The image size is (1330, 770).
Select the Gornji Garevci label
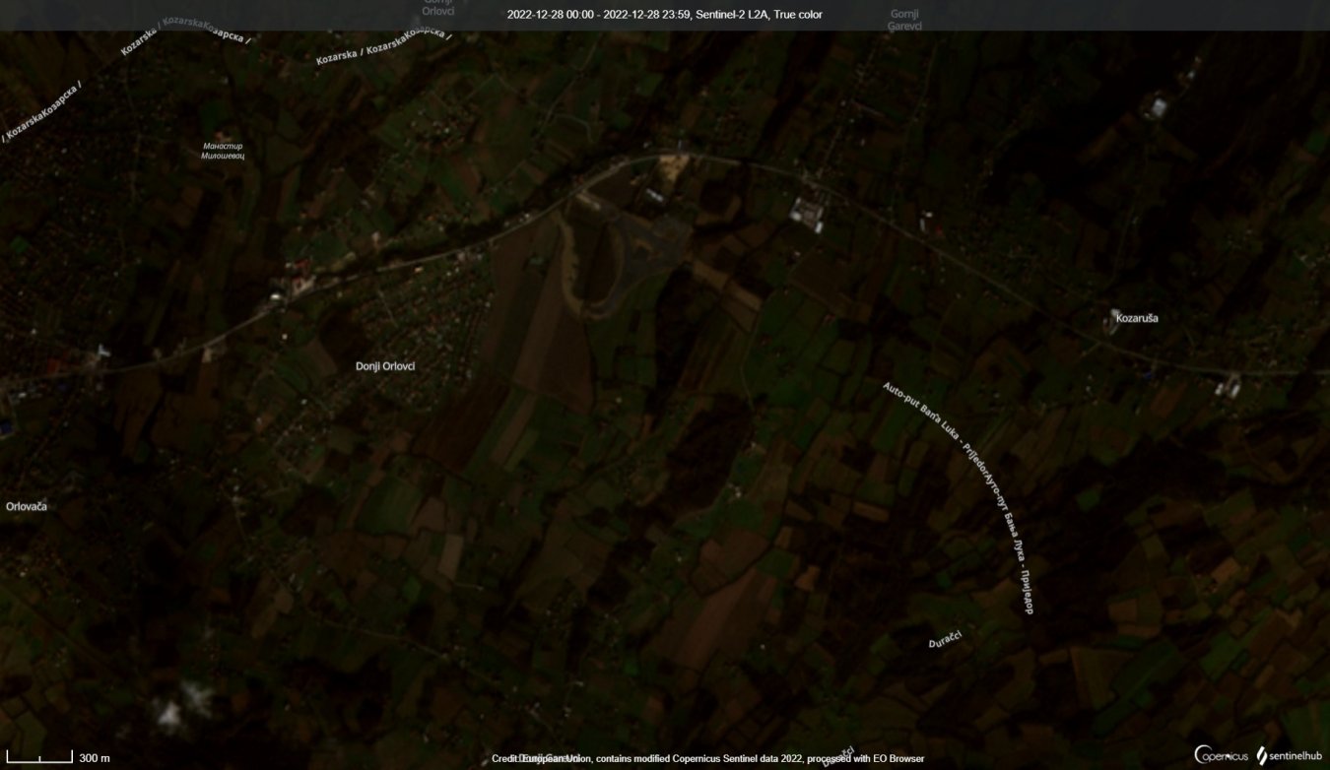[904, 20]
